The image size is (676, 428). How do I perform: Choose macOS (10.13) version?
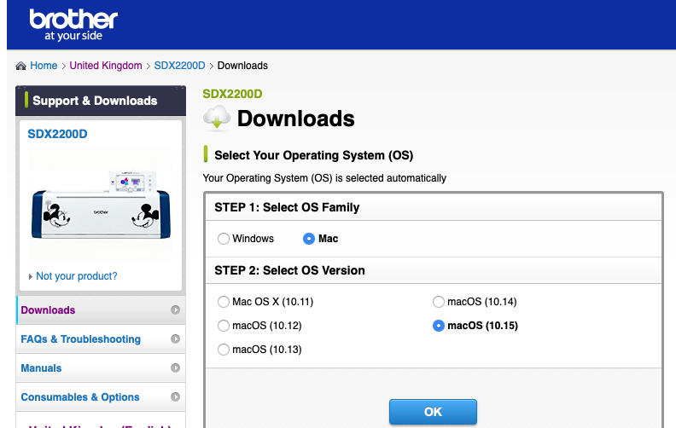[x=224, y=350]
